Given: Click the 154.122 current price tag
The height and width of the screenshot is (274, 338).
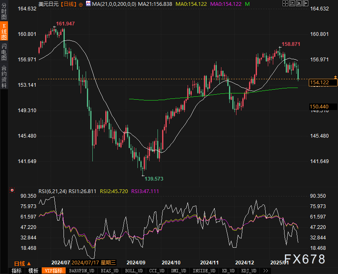Looking at the screenshot, I should tap(319, 83).
